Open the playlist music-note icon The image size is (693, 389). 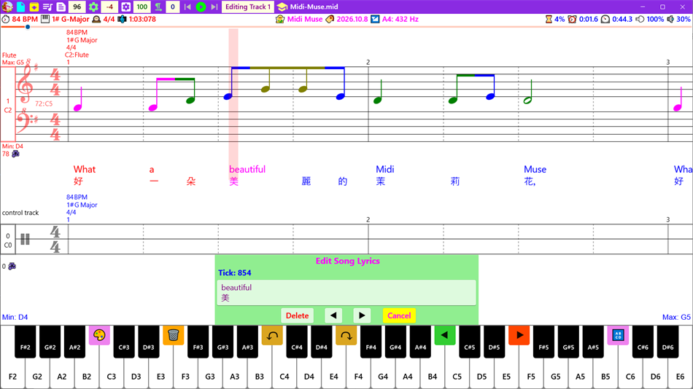point(47,7)
